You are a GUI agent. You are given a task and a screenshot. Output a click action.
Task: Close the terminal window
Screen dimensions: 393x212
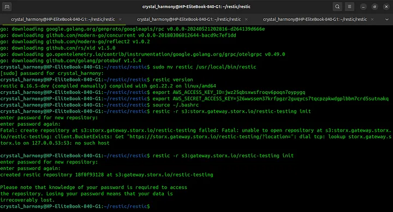386,7
